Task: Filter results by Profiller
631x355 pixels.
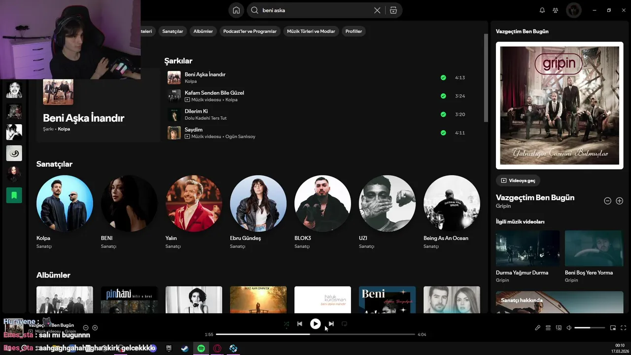Action: 353,31
